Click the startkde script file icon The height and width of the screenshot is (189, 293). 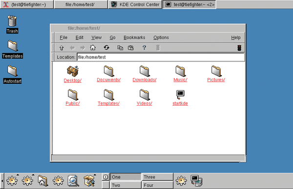[x=180, y=94]
